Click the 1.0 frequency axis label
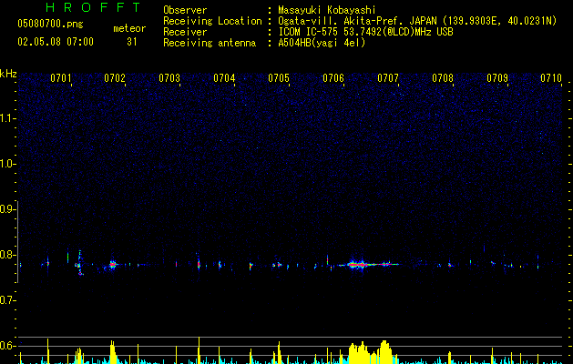573x364 pixels. click(7, 164)
